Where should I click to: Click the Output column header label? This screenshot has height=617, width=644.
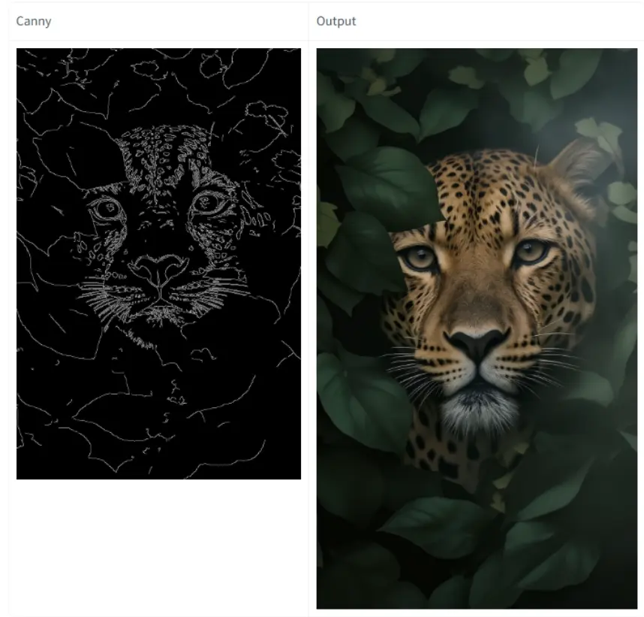[336, 21]
